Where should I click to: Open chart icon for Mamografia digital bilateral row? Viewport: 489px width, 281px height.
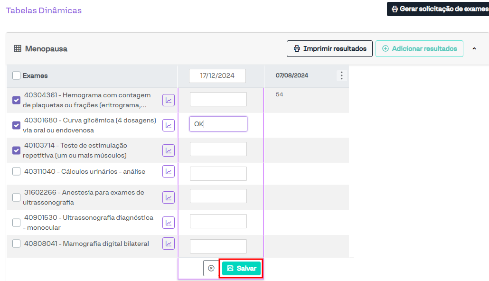tap(169, 244)
